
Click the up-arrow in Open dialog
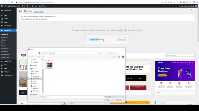pos(37,53)
